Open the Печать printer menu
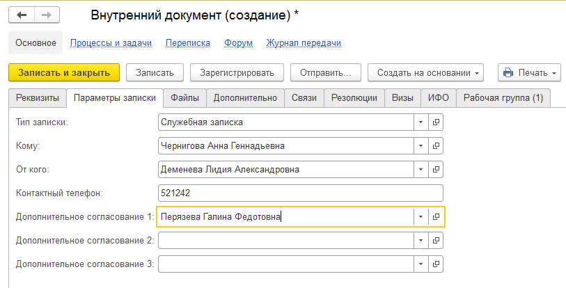 [529, 72]
